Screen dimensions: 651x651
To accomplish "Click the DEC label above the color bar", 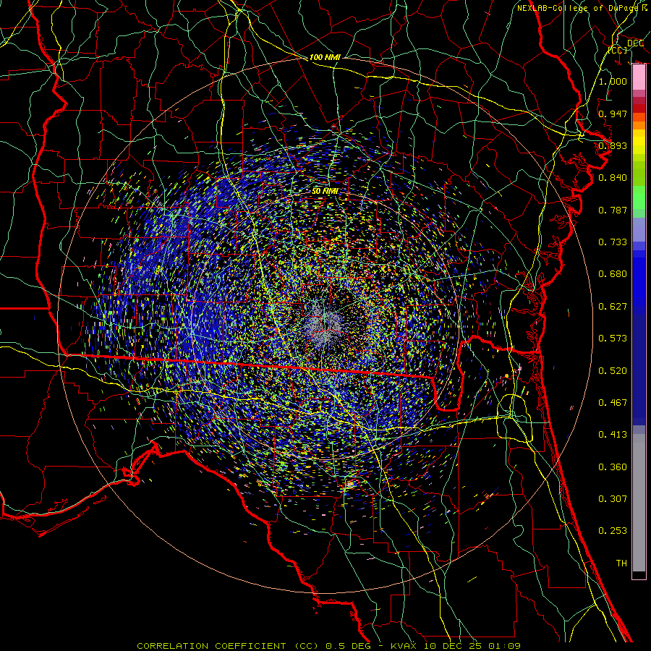I will coord(635,43).
